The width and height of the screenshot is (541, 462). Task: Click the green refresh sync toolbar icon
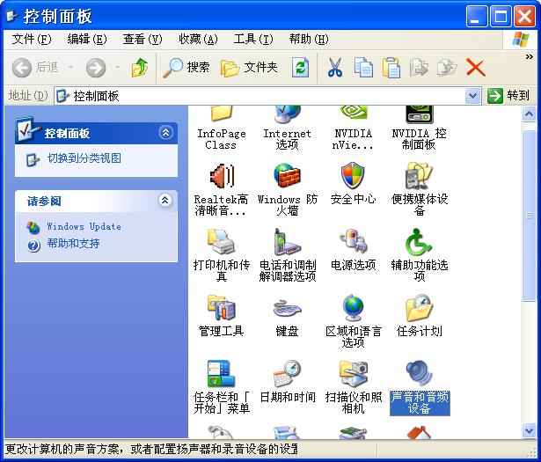(301, 67)
